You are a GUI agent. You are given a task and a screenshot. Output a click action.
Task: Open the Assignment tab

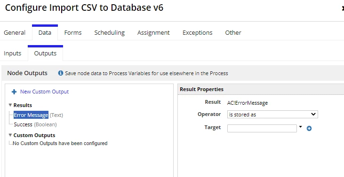click(x=153, y=32)
